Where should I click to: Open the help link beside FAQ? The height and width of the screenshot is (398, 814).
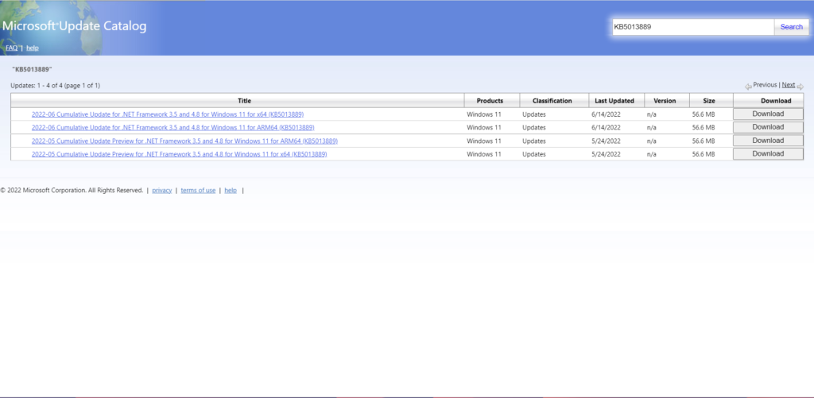(33, 48)
